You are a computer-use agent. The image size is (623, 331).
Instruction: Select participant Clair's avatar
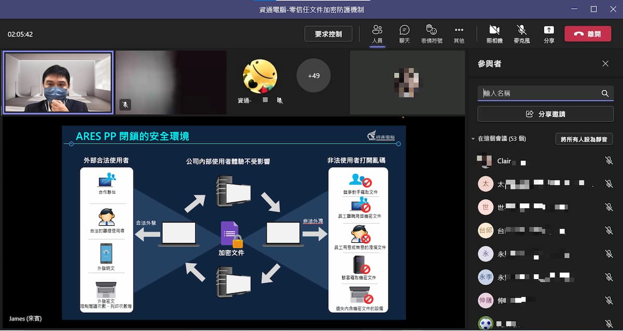pyautogui.click(x=485, y=161)
